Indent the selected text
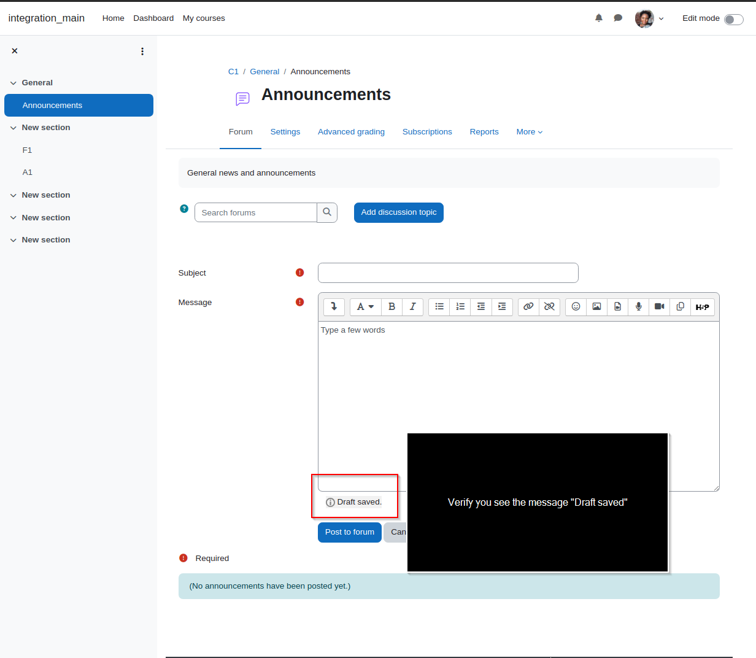Image resolution: width=756 pixels, height=658 pixels. (502, 306)
